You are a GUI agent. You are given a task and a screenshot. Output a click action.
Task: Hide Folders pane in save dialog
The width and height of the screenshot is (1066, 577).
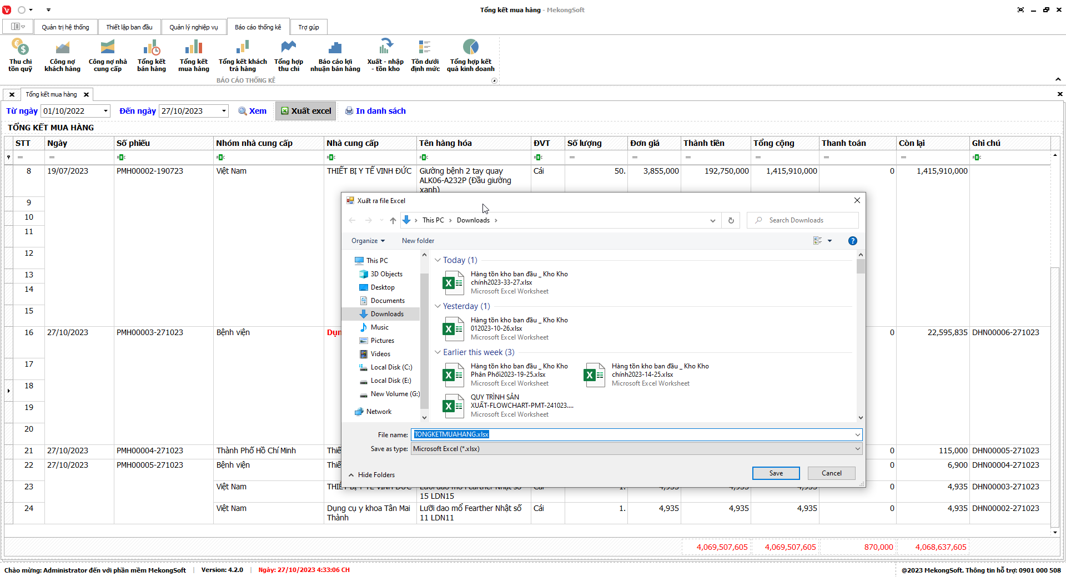click(x=371, y=475)
